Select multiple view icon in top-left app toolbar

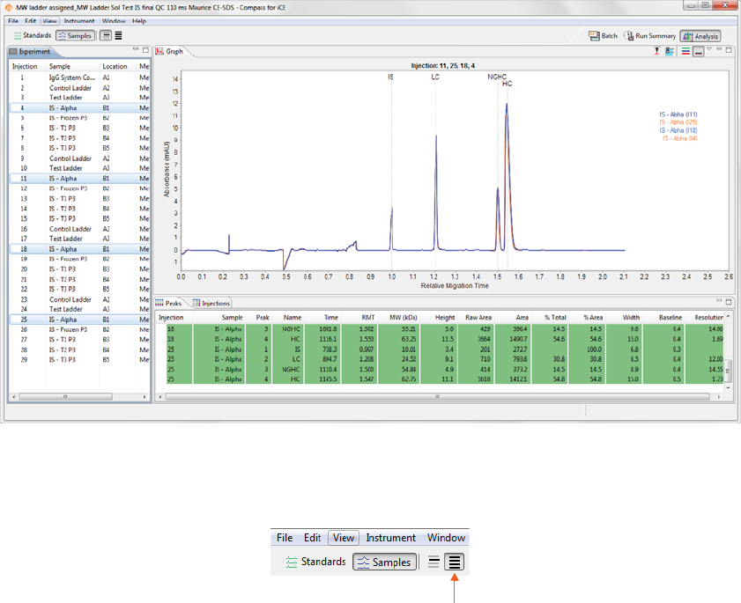pos(119,35)
